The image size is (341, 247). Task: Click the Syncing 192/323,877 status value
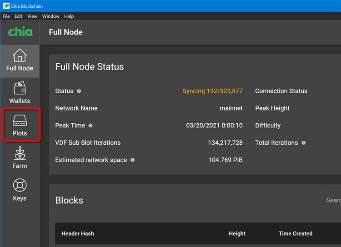(212, 91)
